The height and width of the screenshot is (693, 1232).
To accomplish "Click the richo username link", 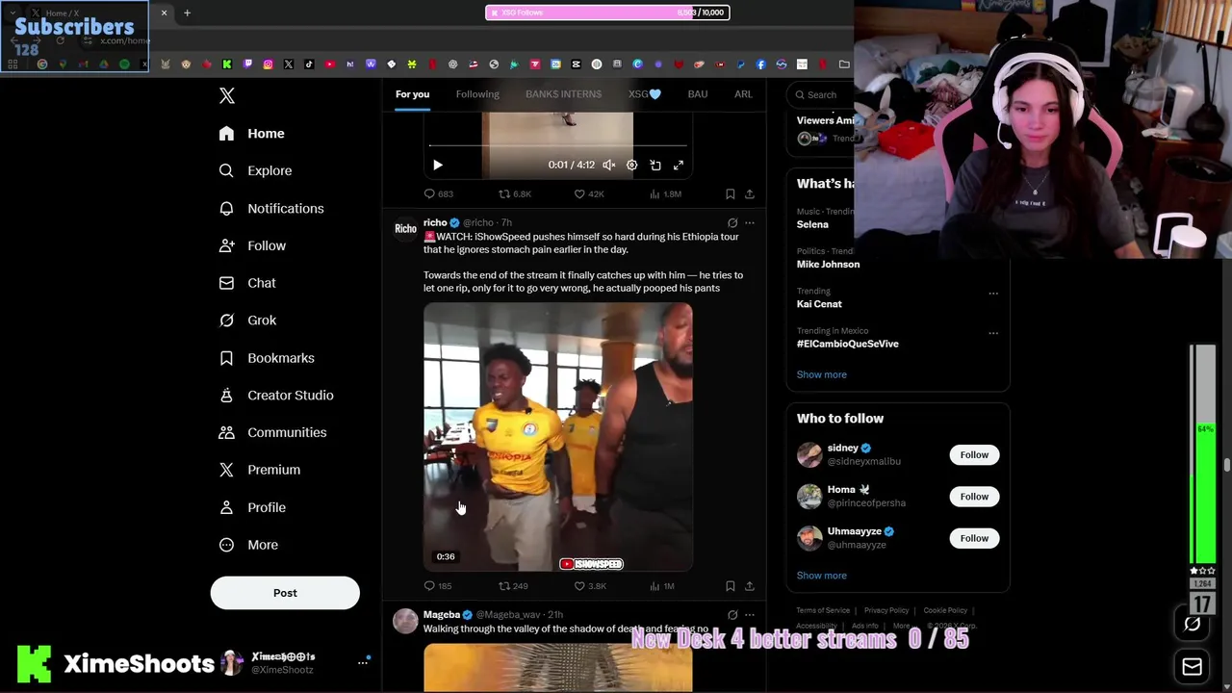I will [x=435, y=222].
